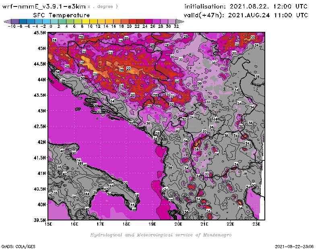
Task: Click the 'wrf-nmmE_v3.9.1-e3km' model title
Action: click(44, 6)
